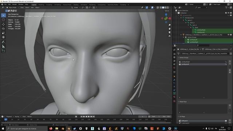233x131 pixels.
Task: Jump to timeline end frame
Action: tap(94, 116)
